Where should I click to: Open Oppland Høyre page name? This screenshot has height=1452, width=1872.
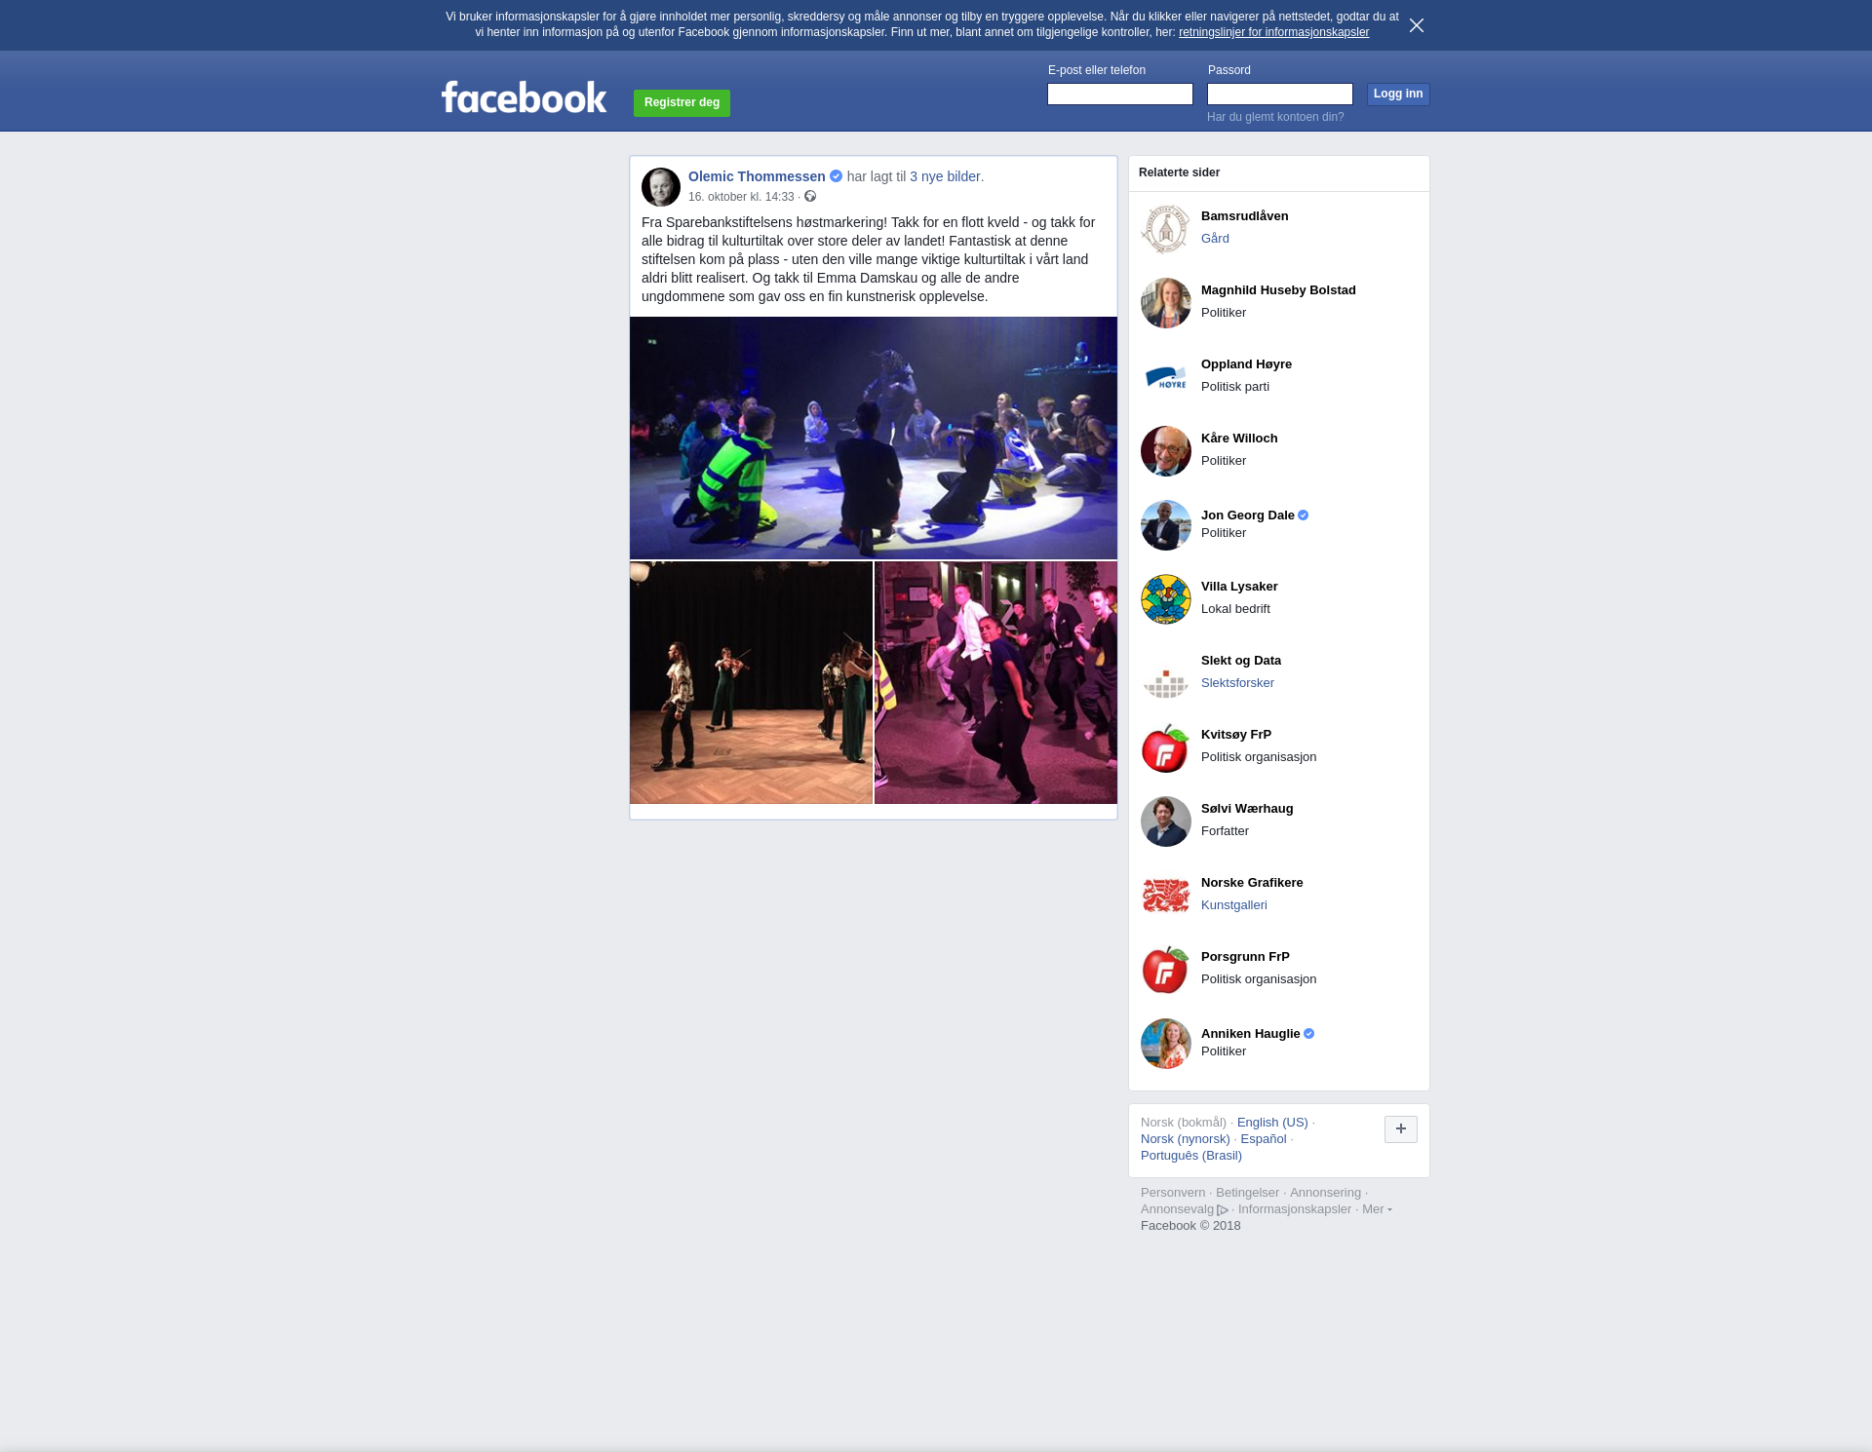pyautogui.click(x=1246, y=364)
